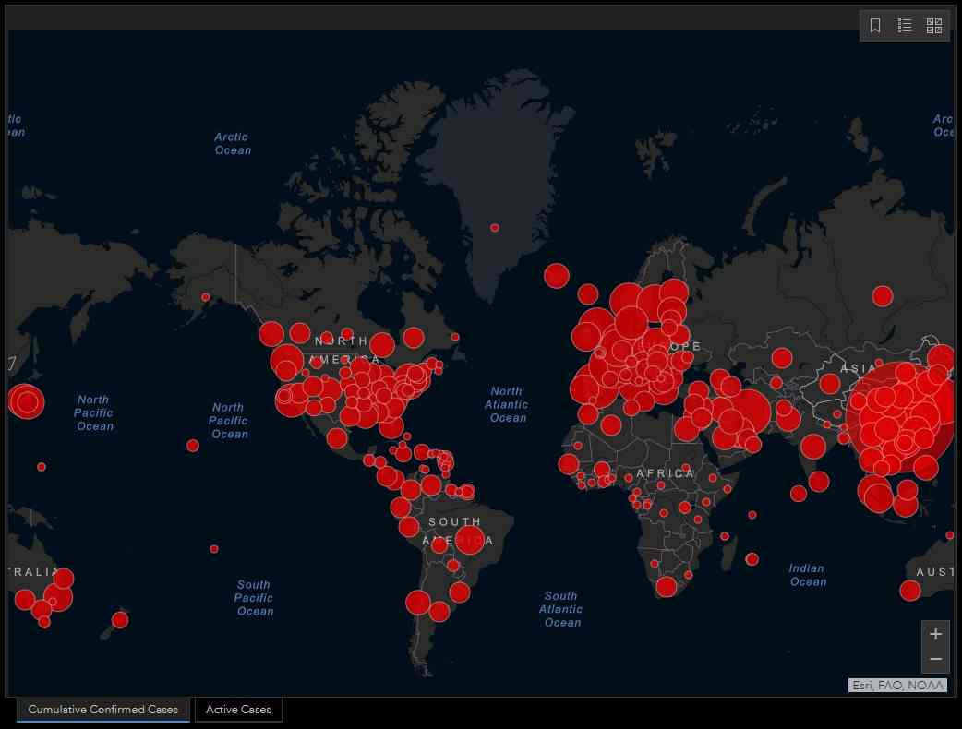Click the South Africa case bubble
This screenshot has height=729, width=962.
pos(667,587)
